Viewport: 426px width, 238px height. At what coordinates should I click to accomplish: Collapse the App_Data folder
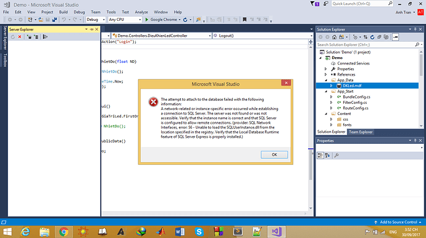tap(326, 80)
